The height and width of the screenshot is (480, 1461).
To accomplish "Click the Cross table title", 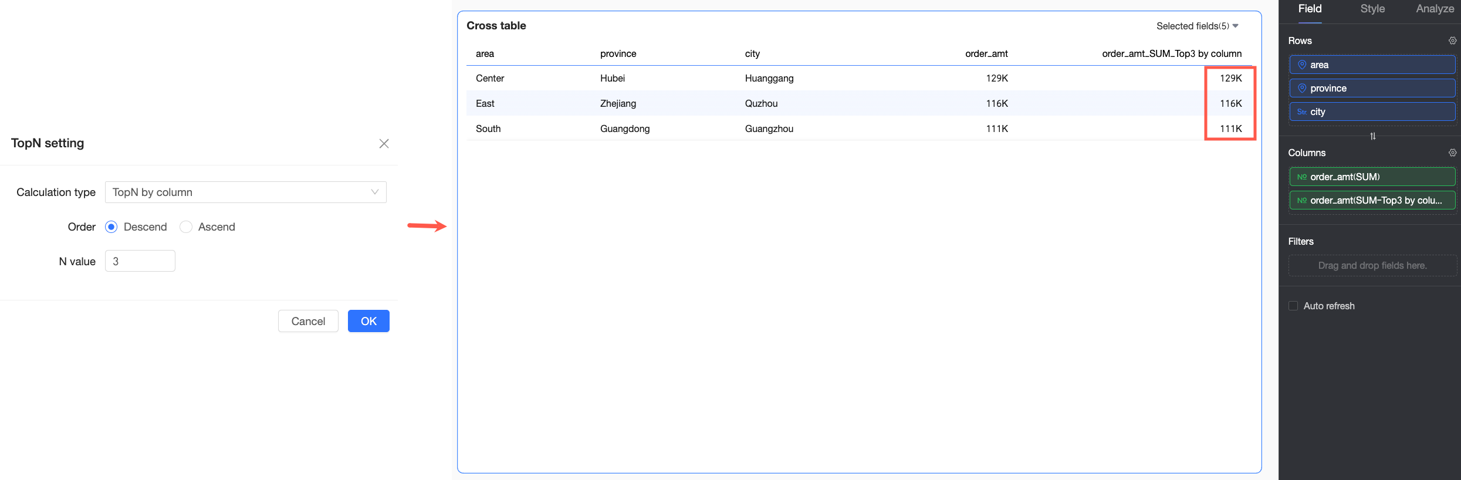I will (x=496, y=26).
